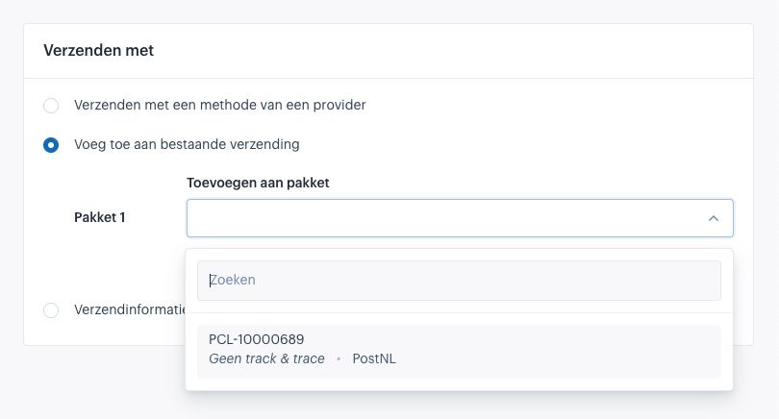This screenshot has width=779, height=419.
Task: Click the PostNL carrier name
Action: [x=374, y=359]
